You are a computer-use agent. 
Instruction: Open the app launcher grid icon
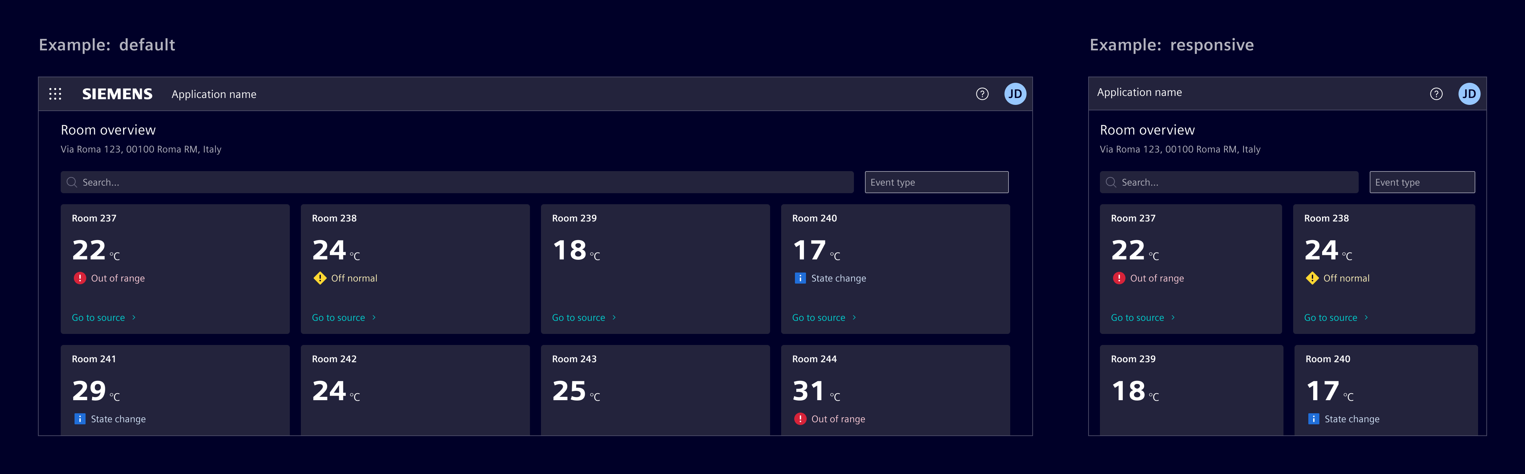pos(56,93)
